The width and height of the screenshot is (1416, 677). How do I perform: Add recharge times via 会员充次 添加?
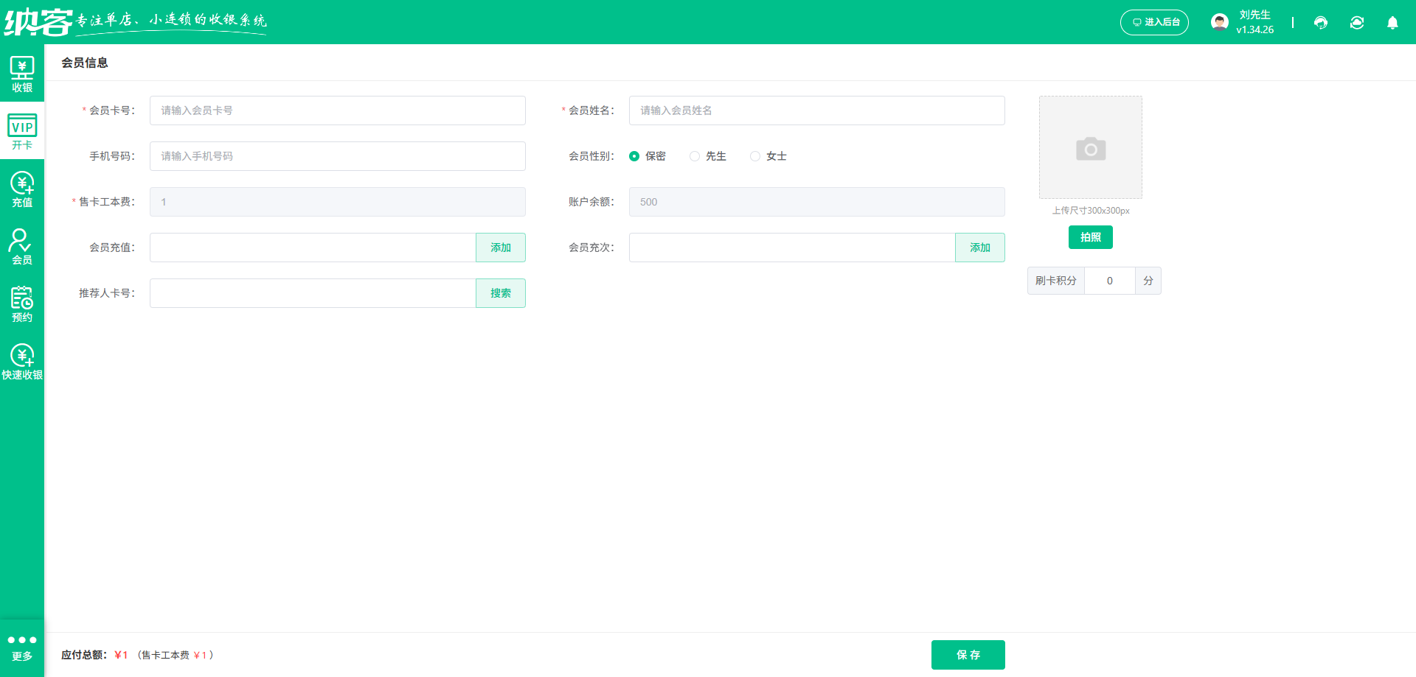[x=980, y=248]
